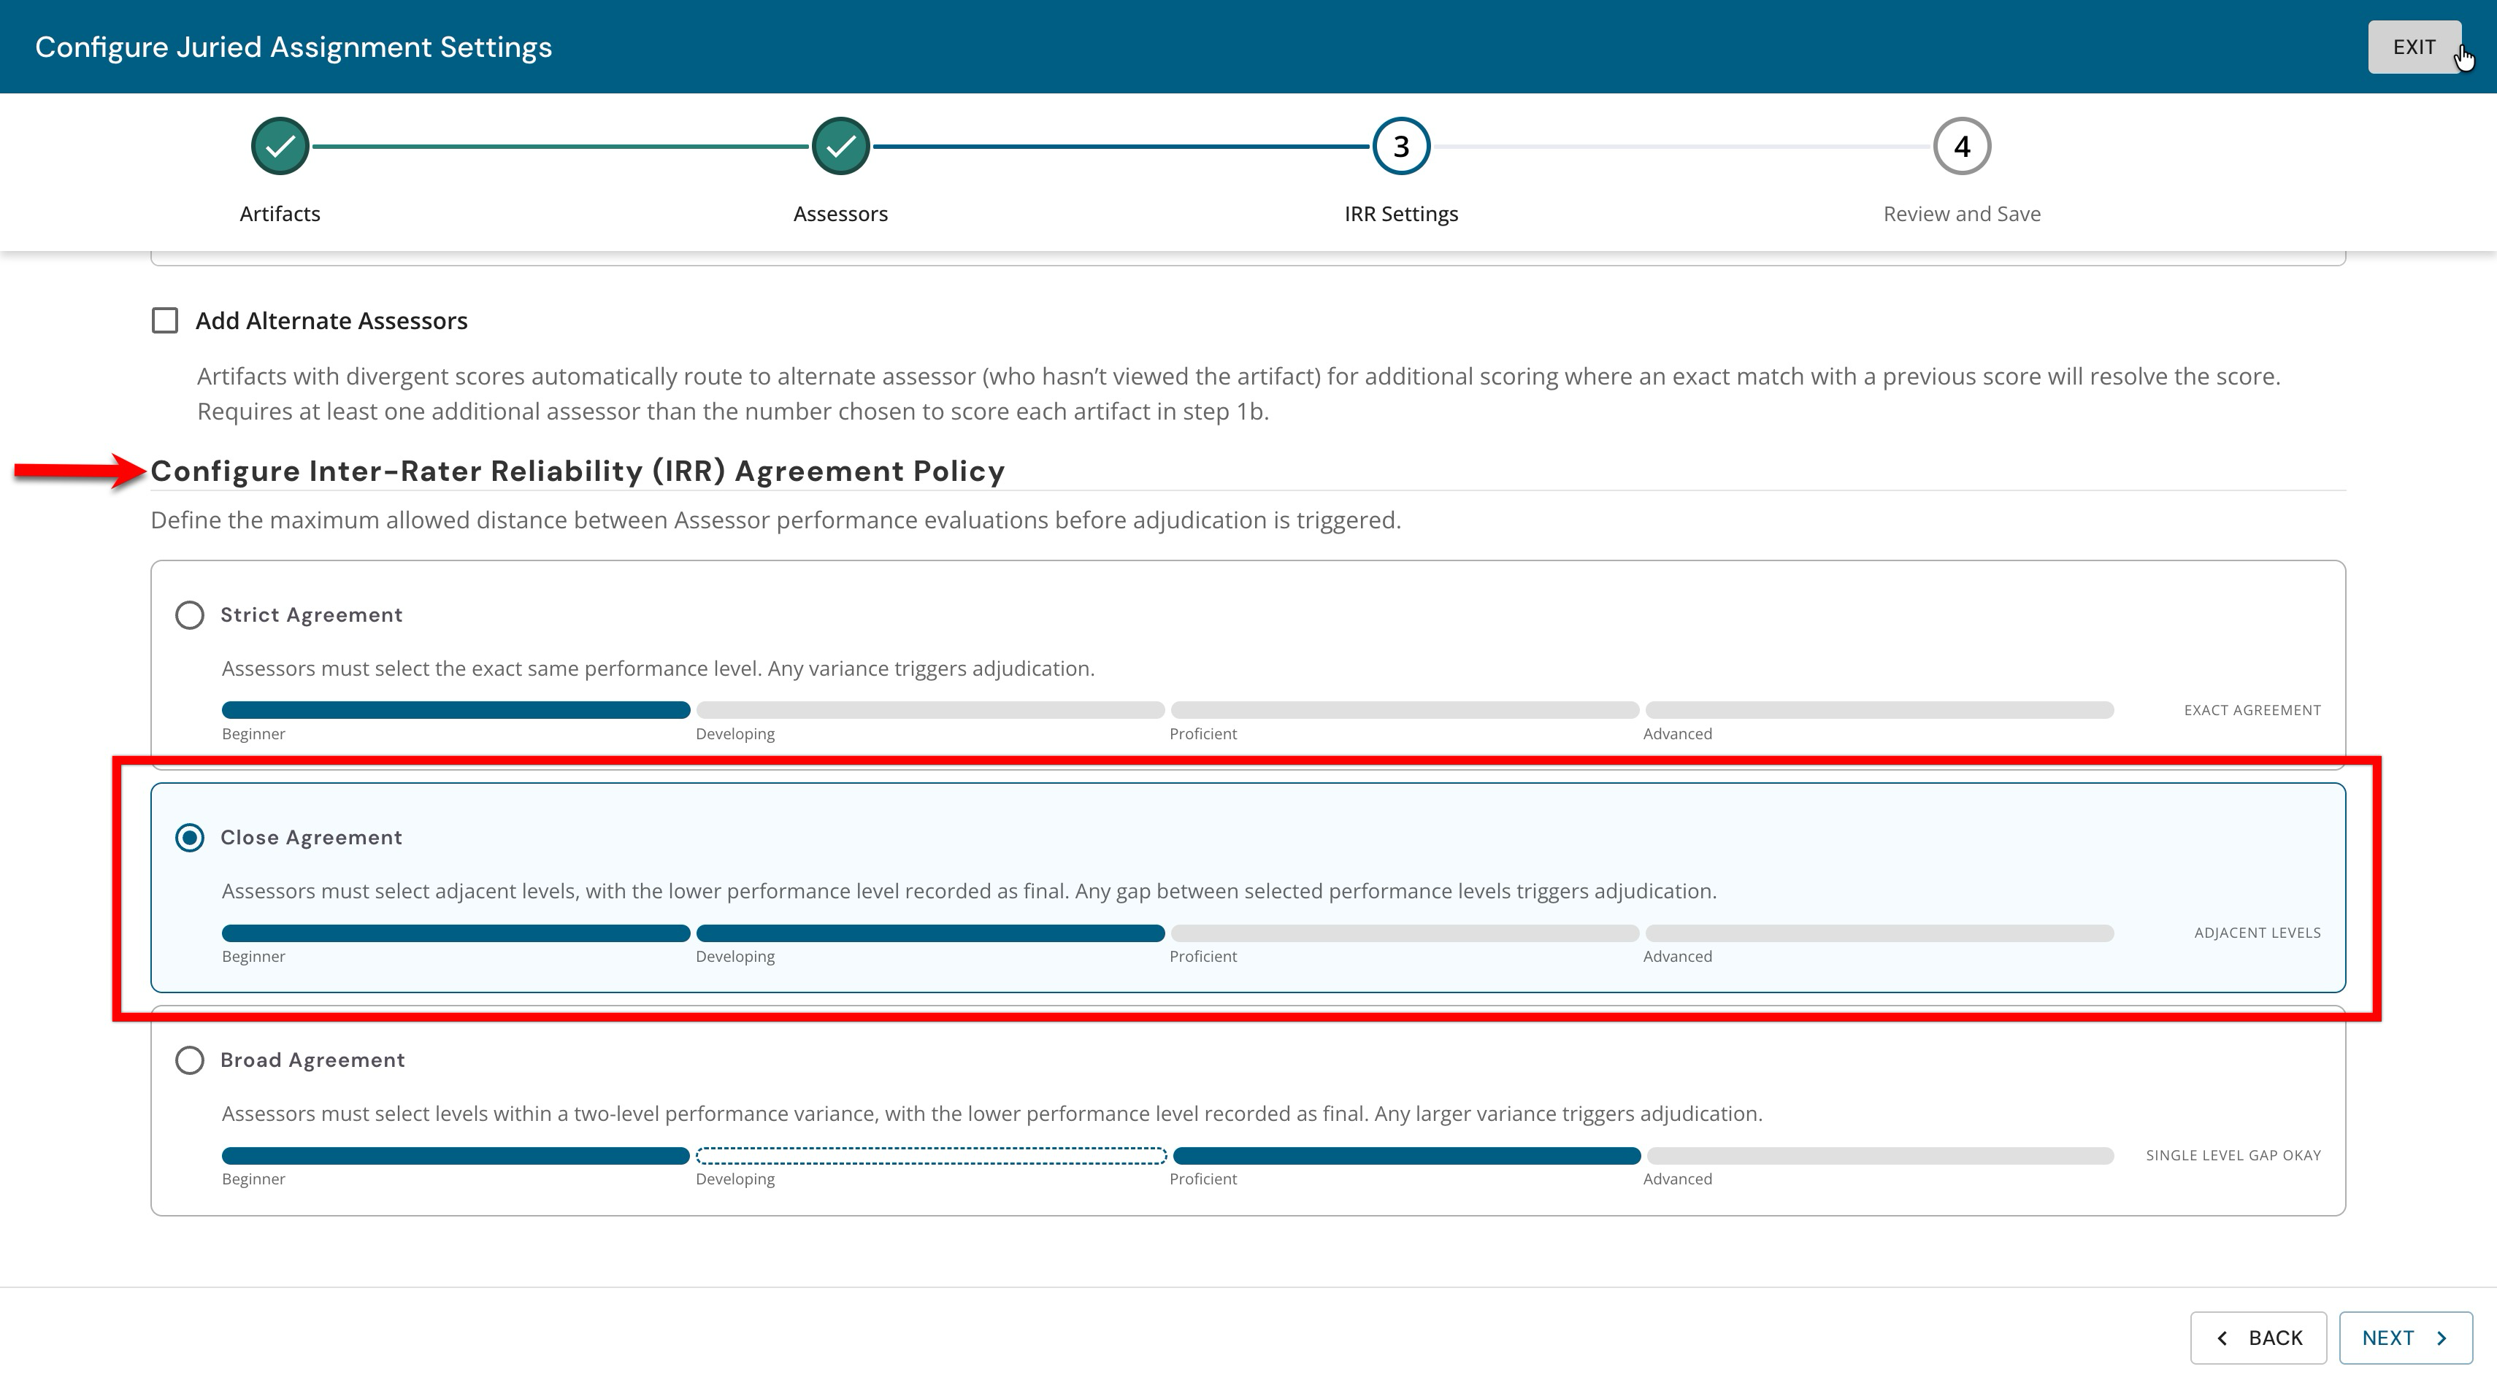The width and height of the screenshot is (2497, 1388).
Task: Click the SINGLE LEVEL GAP OKAY label
Action: point(2233,1155)
